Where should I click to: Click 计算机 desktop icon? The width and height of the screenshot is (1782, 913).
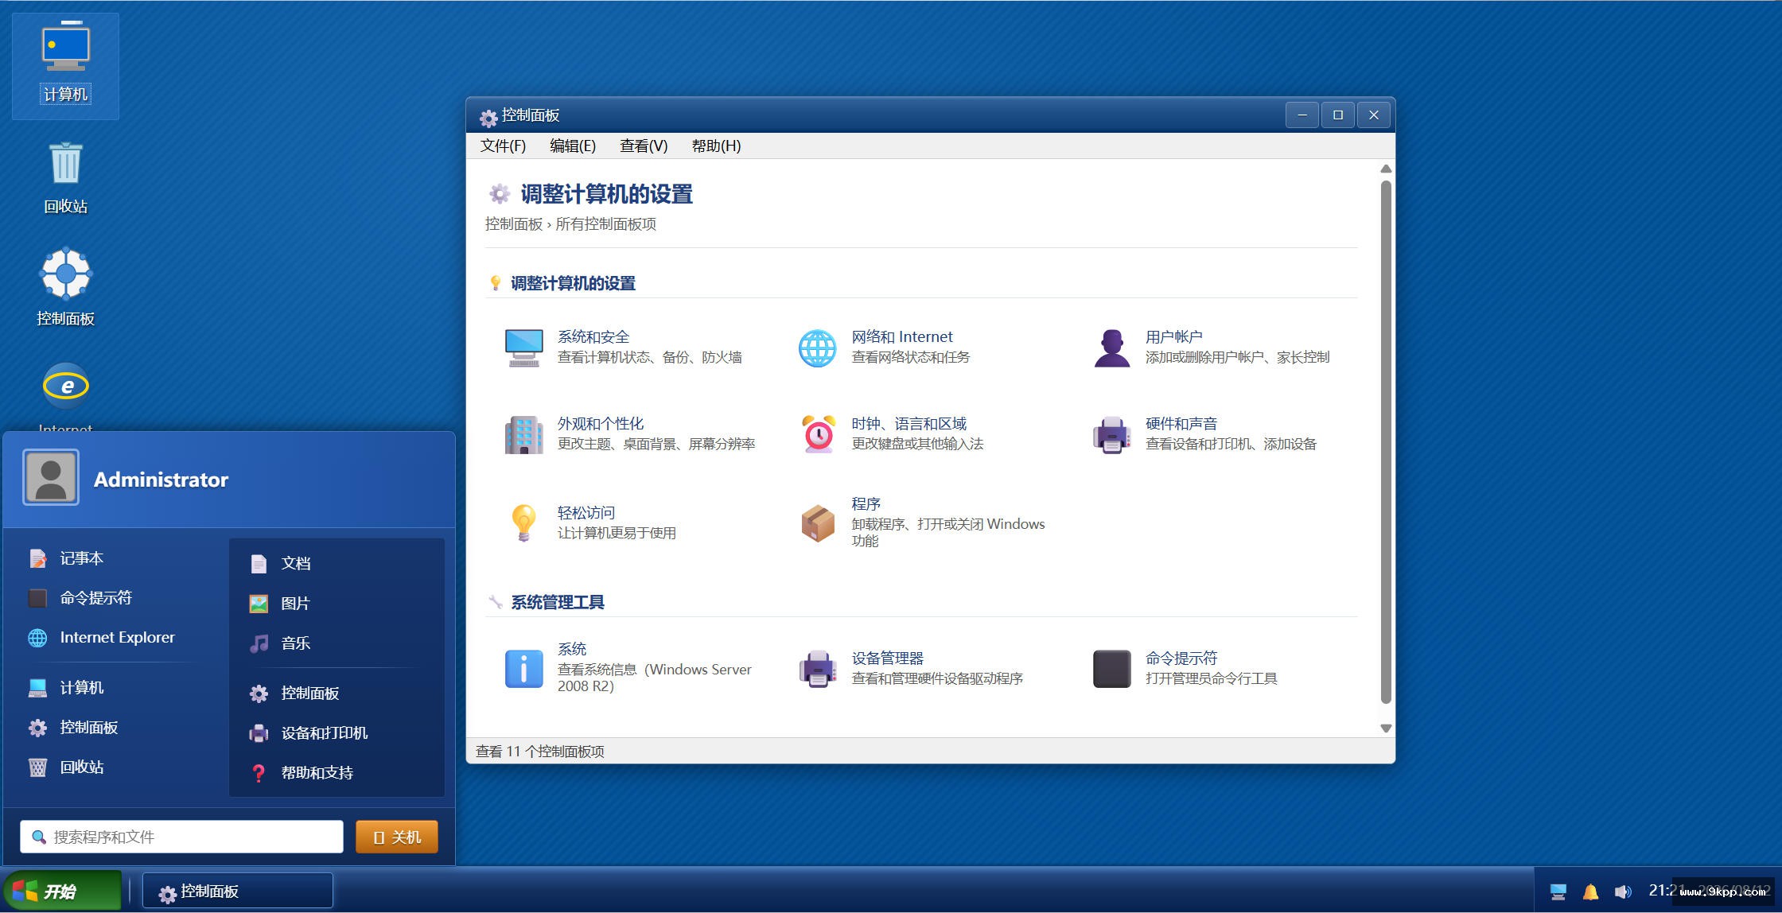point(65,65)
